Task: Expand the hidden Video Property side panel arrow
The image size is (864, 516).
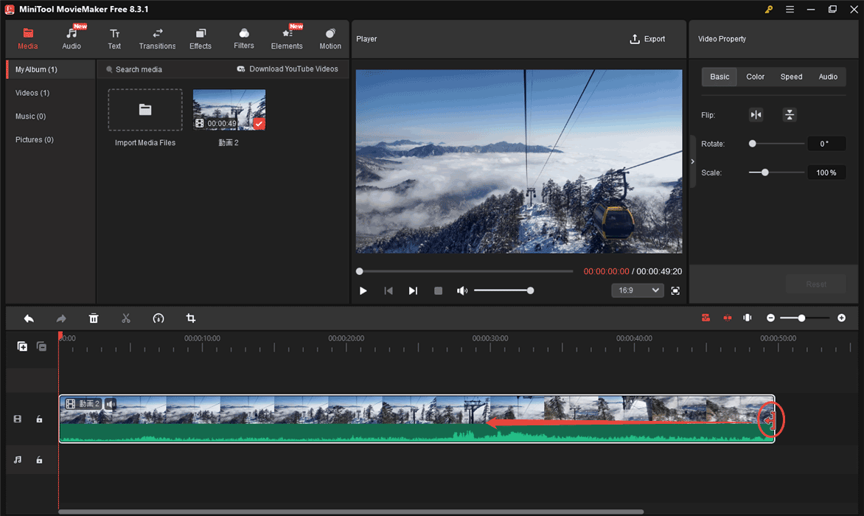Action: pos(691,161)
